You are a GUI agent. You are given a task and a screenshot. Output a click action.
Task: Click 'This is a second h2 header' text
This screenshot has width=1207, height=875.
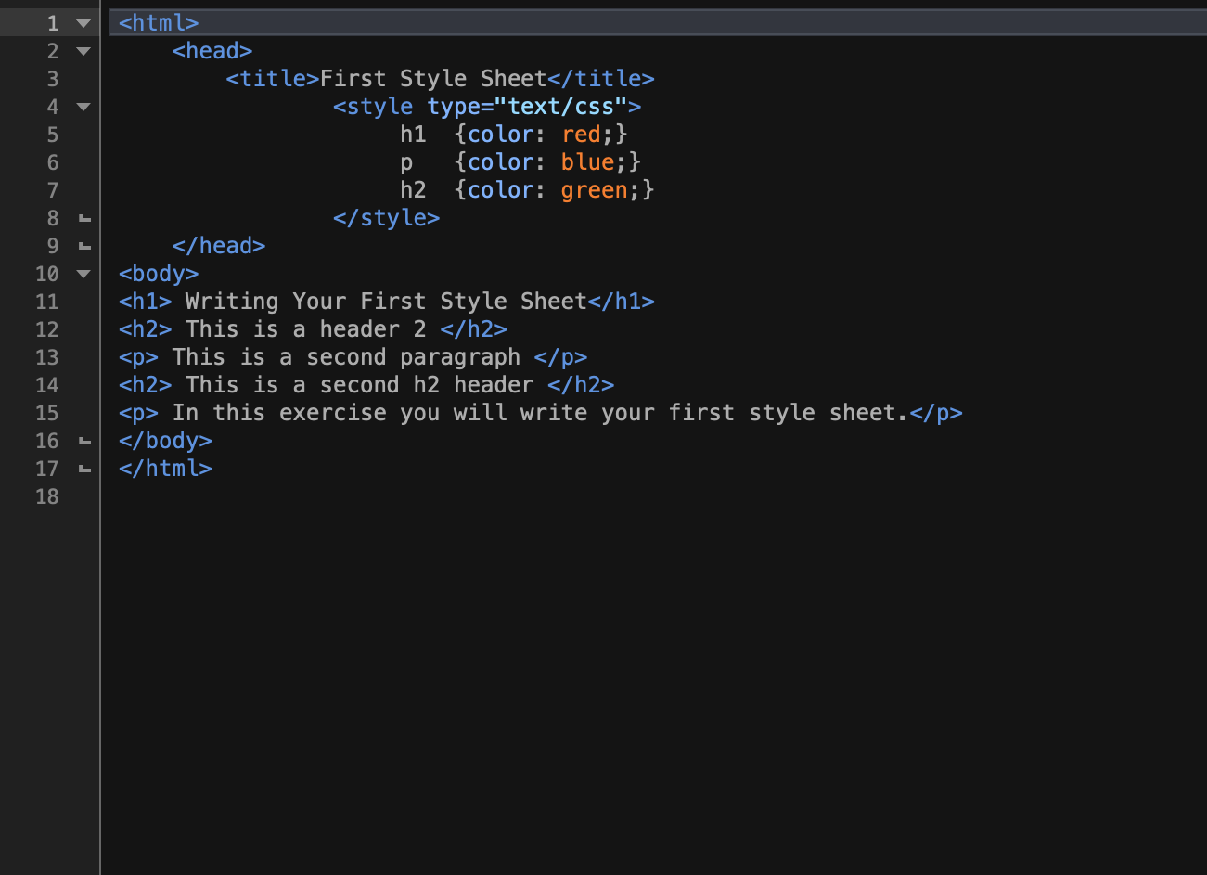point(360,385)
